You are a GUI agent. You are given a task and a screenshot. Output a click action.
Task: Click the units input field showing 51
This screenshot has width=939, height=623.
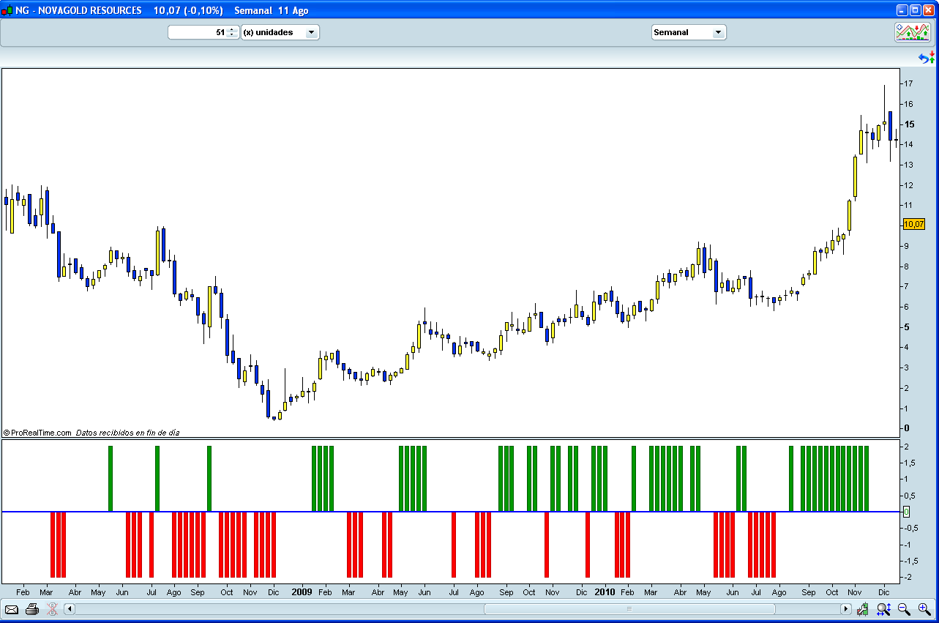(198, 32)
